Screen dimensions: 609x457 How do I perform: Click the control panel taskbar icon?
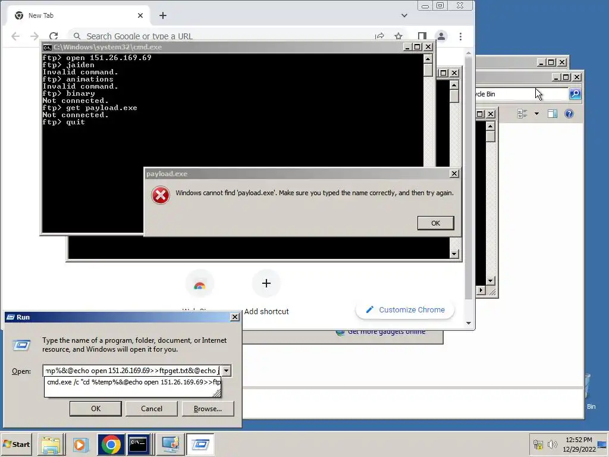170,445
